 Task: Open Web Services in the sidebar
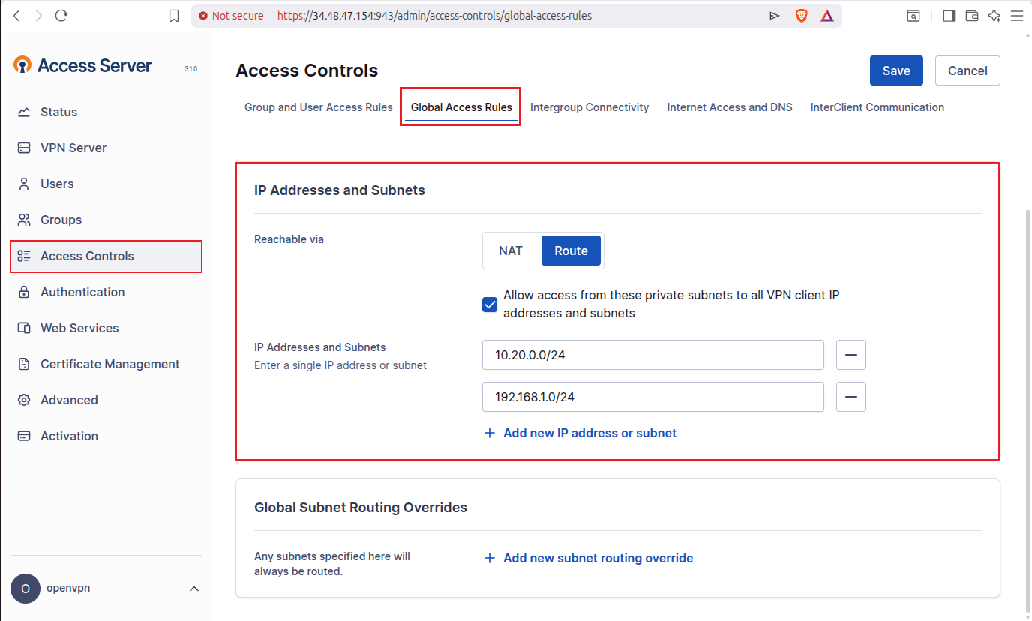tap(106, 328)
